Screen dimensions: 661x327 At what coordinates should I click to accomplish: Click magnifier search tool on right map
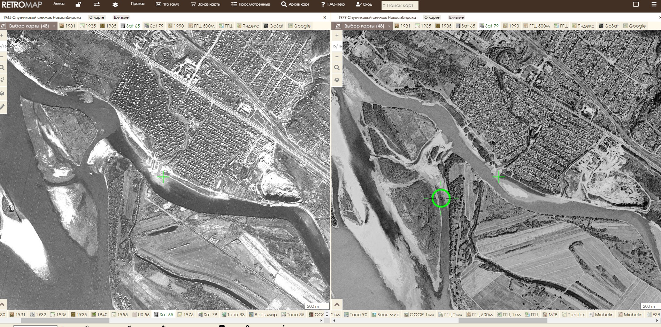(337, 68)
